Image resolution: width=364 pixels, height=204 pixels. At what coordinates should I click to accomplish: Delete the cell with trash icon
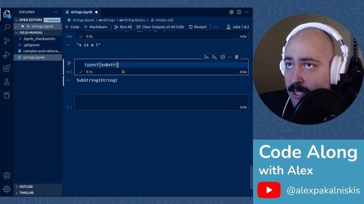237,57
